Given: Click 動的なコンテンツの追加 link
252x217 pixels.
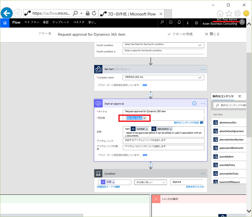Looking at the screenshot, I should coord(188,122).
